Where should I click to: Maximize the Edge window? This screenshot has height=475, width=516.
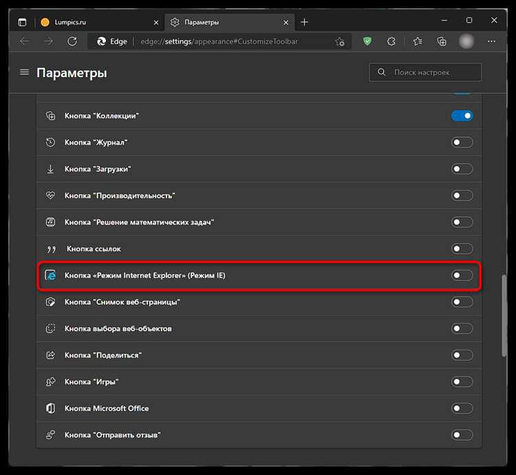[x=469, y=21]
